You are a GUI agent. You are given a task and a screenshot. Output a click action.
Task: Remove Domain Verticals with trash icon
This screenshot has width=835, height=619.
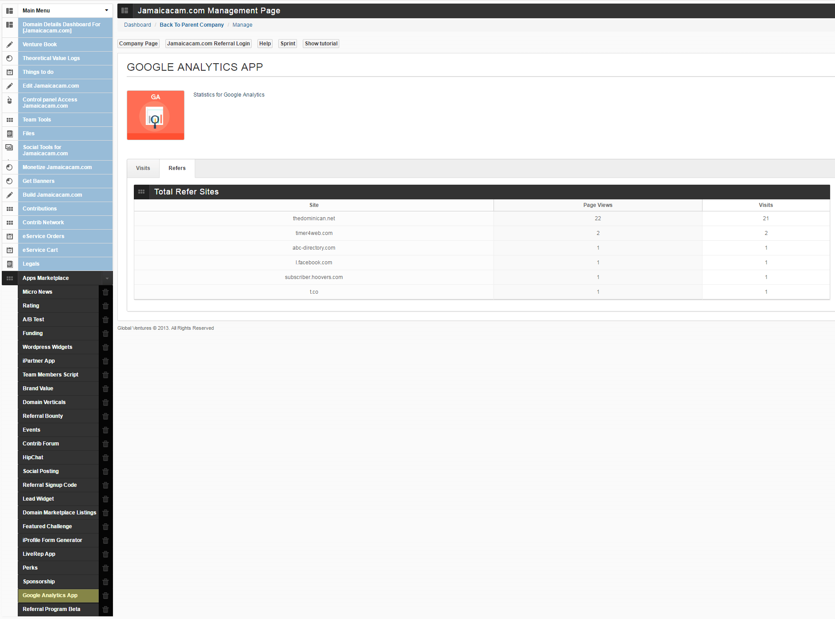(x=105, y=402)
